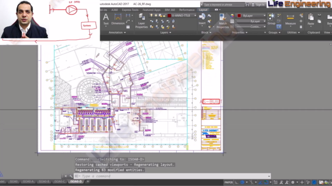Expand the Groups panel

click(274, 33)
